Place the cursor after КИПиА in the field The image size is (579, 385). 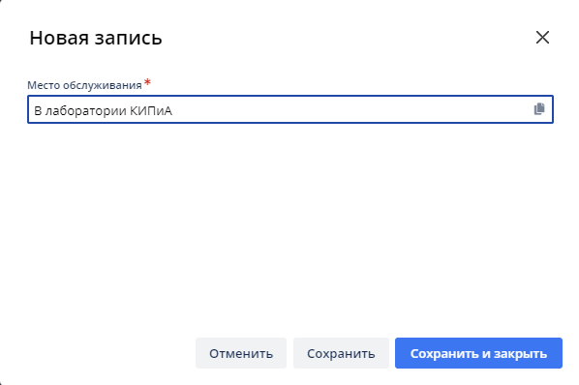(172, 110)
